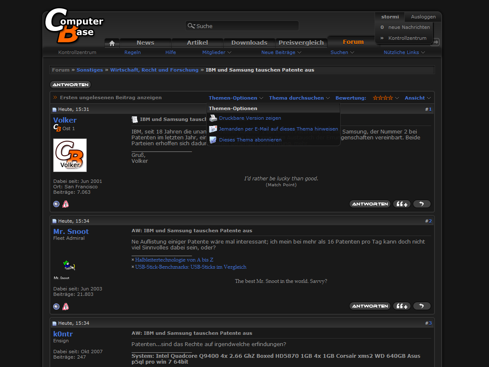Open the News tab
Image resolution: width=489 pixels, height=367 pixels.
click(x=145, y=43)
